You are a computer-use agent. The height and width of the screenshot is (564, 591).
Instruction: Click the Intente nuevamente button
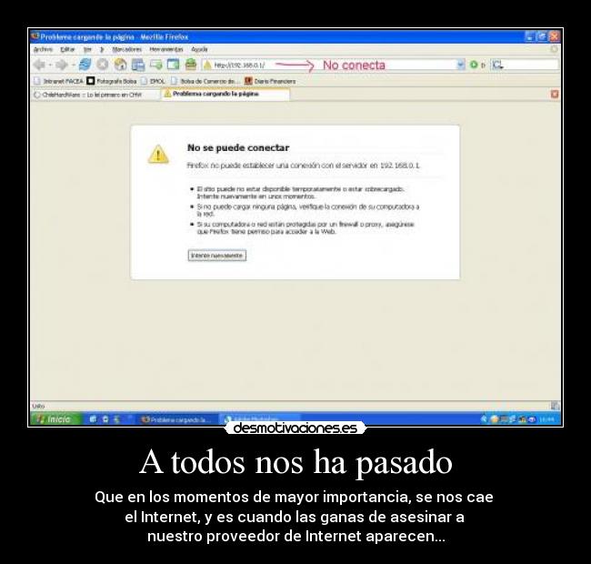[217, 256]
